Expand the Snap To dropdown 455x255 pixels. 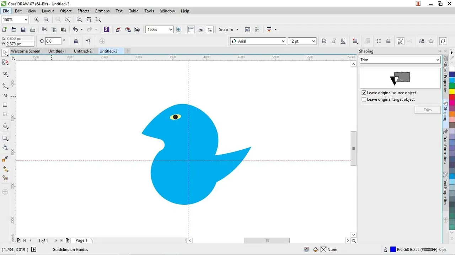click(237, 29)
